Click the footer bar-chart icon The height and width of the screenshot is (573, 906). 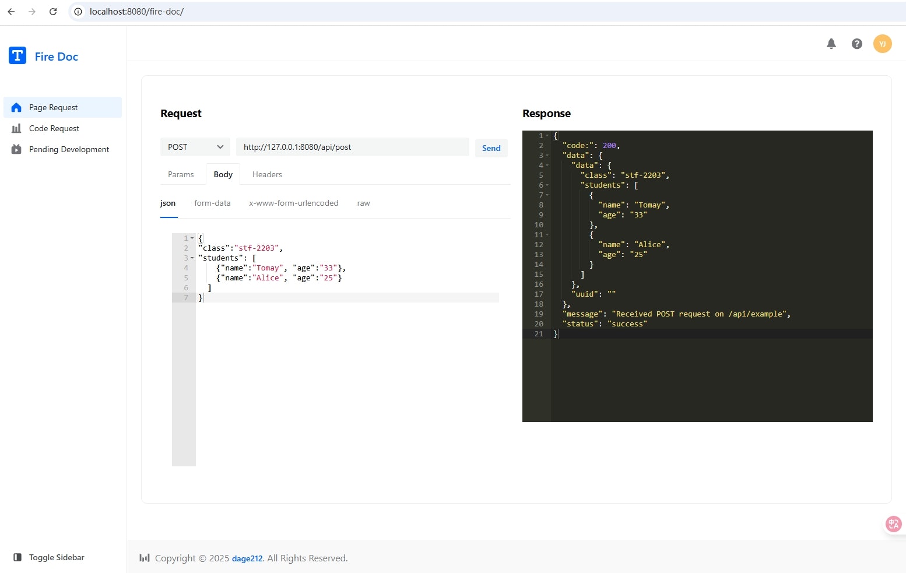(x=145, y=558)
